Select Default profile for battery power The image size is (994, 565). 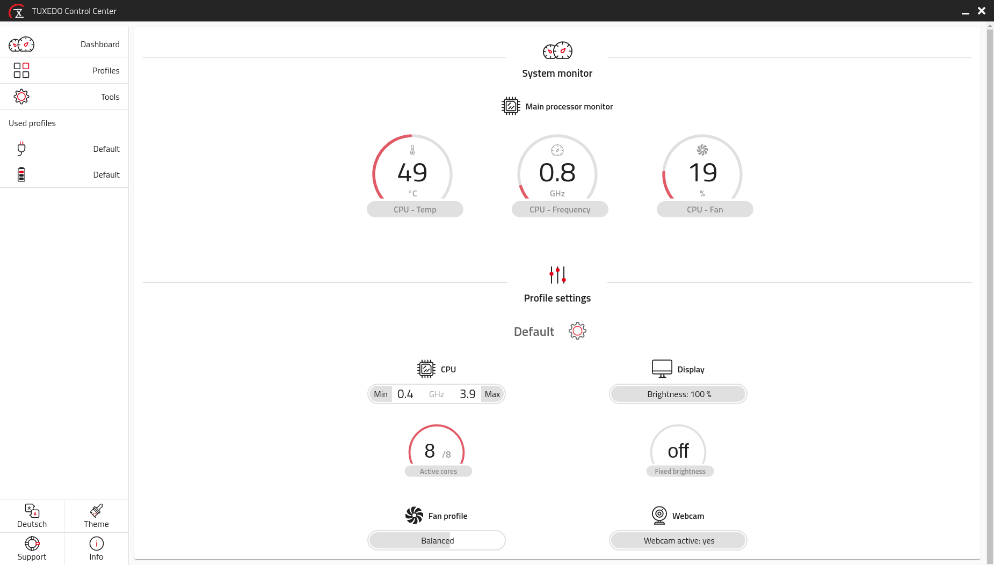click(64, 174)
